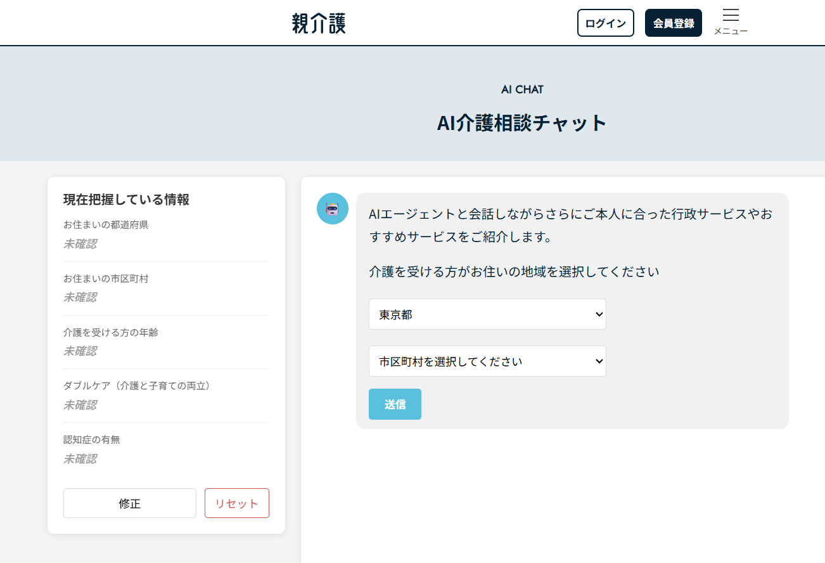Click the three-line menu icon above メニュー label
Viewport: 825px width, 563px height.
[731, 16]
